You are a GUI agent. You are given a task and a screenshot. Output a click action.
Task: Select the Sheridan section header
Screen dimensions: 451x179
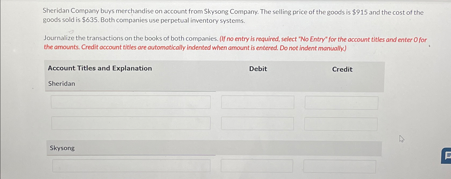[x=61, y=83]
